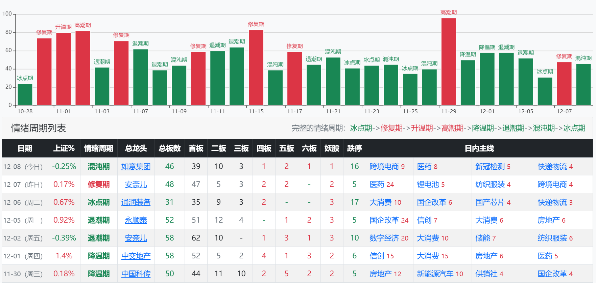Click the 冰点期 cell in the 12-06 row
This screenshot has height=283, width=596.
pos(99,202)
